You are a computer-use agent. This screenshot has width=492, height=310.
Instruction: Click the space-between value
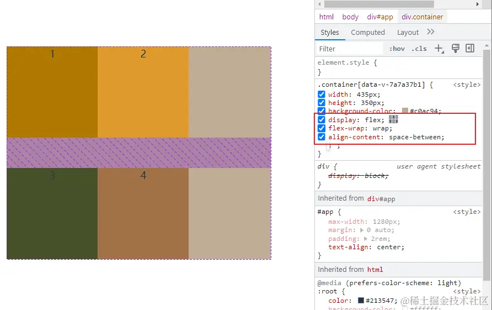pyautogui.click(x=415, y=137)
